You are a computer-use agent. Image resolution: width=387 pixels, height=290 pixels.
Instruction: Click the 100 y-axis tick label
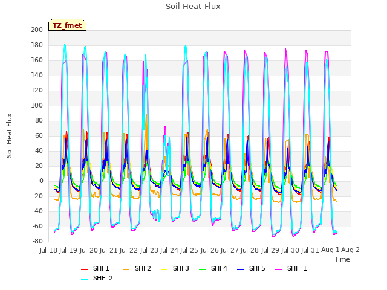point(37,106)
